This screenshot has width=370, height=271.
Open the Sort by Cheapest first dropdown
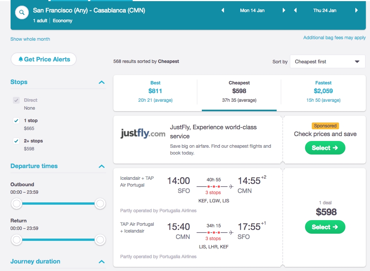click(328, 62)
